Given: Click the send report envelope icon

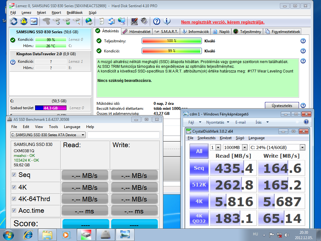Looking at the screenshot, I should click(111, 21).
